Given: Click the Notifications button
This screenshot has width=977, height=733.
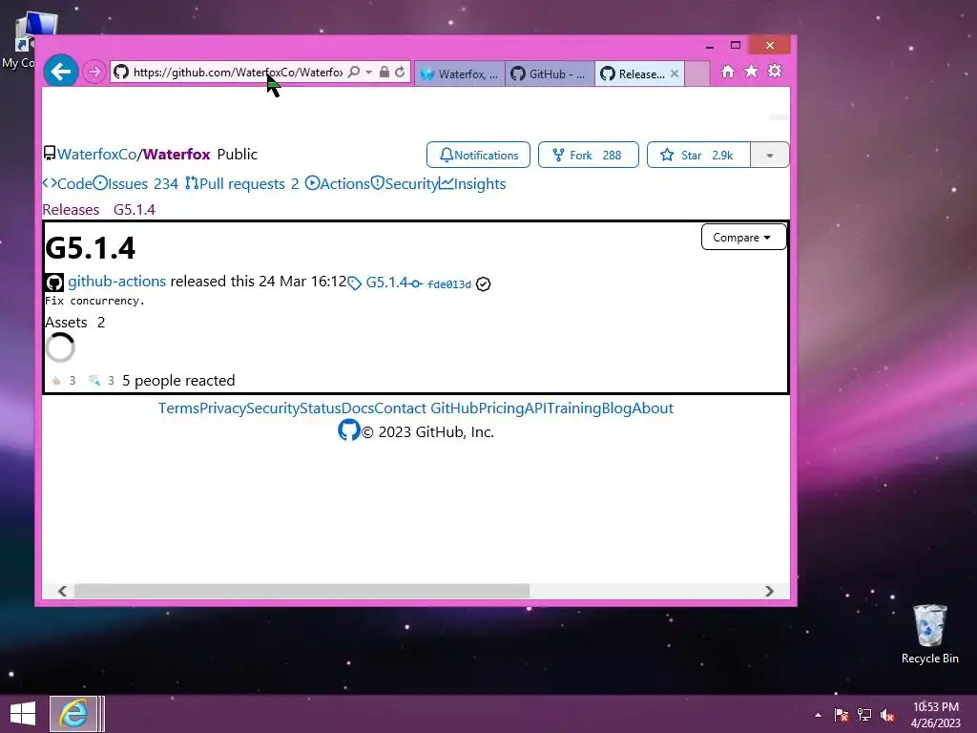Looking at the screenshot, I should (x=479, y=155).
